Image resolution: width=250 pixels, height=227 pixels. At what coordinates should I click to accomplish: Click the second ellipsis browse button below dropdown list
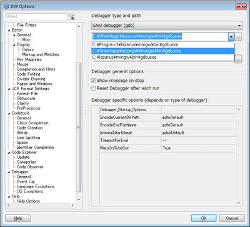[238, 59]
